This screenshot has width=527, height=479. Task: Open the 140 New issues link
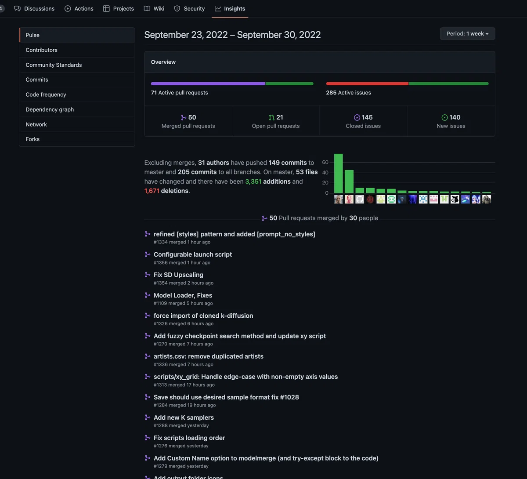[451, 121]
